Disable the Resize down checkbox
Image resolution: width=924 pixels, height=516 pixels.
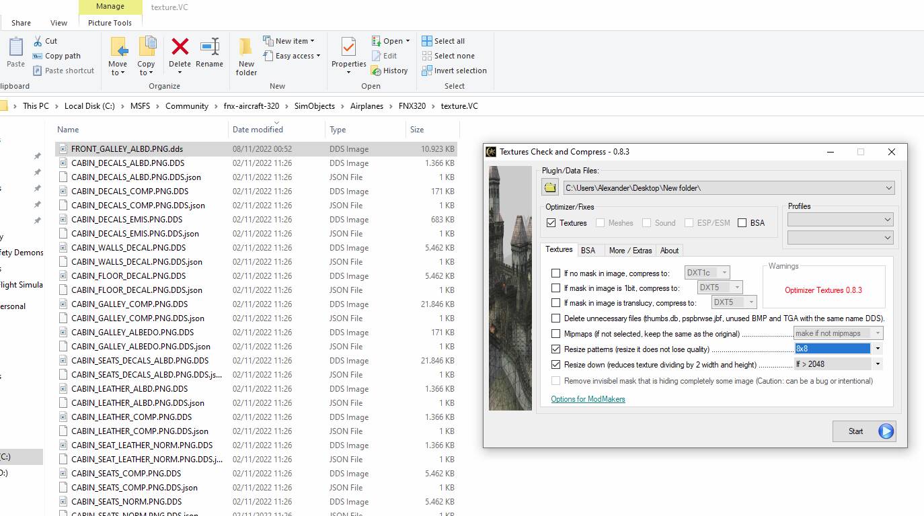click(555, 365)
